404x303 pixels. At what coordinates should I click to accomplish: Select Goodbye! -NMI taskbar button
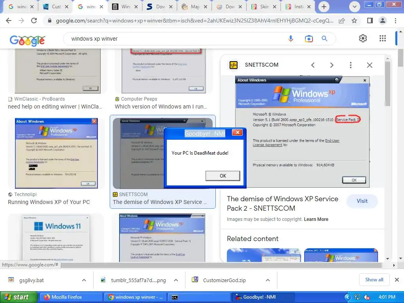263,297
